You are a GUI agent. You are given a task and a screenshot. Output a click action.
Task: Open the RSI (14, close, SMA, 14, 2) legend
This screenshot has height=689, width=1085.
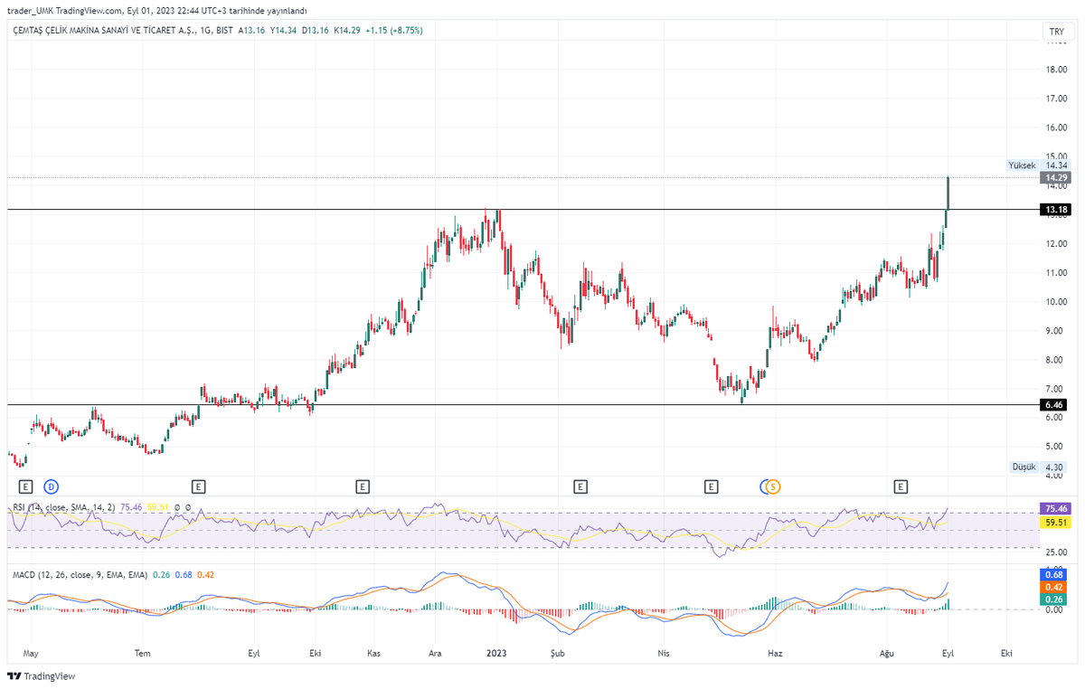pyautogui.click(x=64, y=508)
